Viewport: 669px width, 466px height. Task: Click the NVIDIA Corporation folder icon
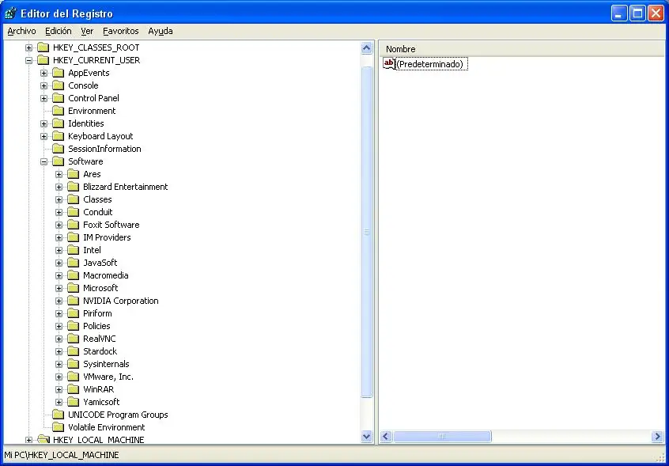pos(74,301)
